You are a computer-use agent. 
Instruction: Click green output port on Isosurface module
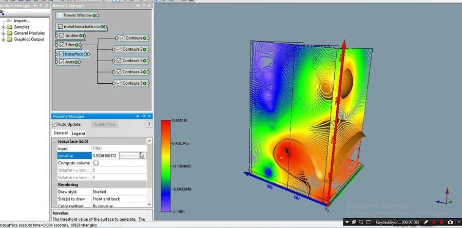coord(85,54)
